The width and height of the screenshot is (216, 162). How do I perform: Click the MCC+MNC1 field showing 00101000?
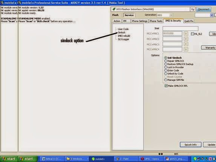coord(172,34)
